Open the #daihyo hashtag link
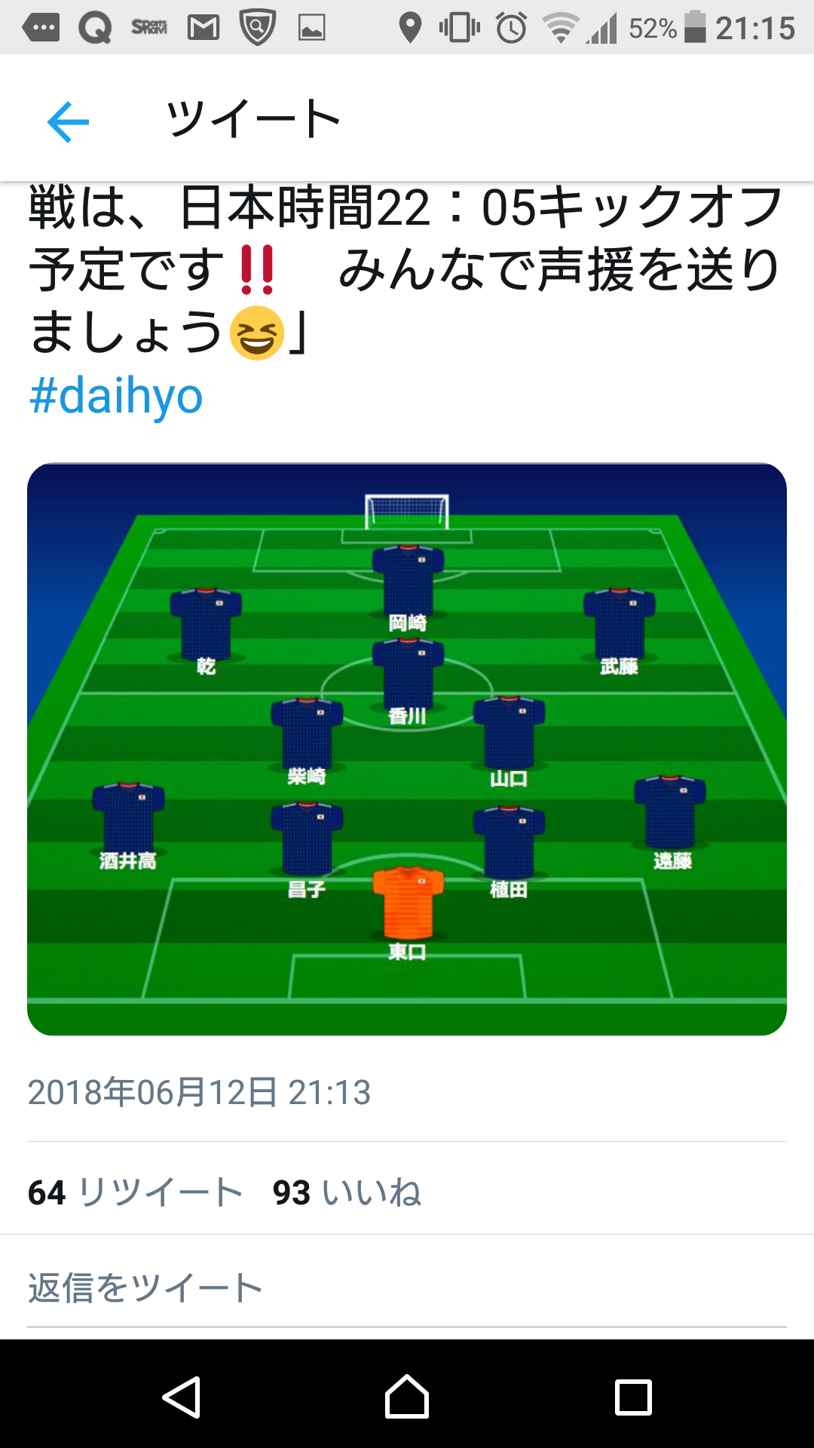Image resolution: width=814 pixels, height=1448 pixels. 116,396
